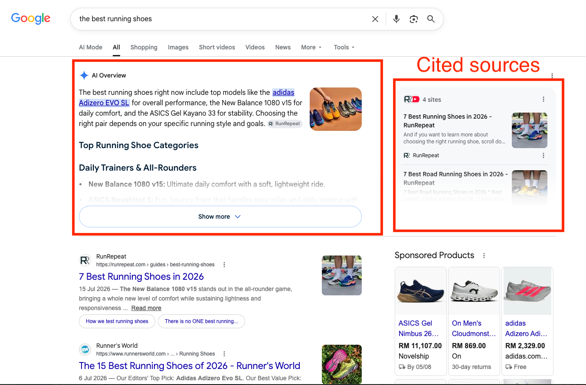
Task: Switch to the Shopping tab
Action: coord(144,47)
